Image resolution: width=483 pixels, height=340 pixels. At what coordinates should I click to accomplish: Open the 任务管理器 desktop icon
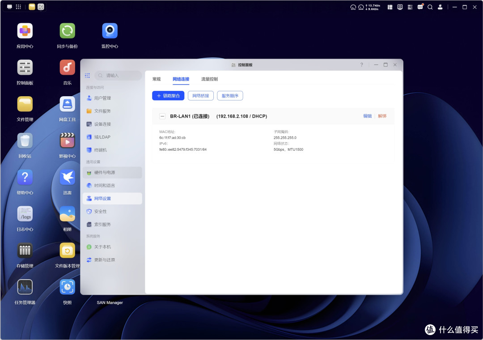click(25, 287)
